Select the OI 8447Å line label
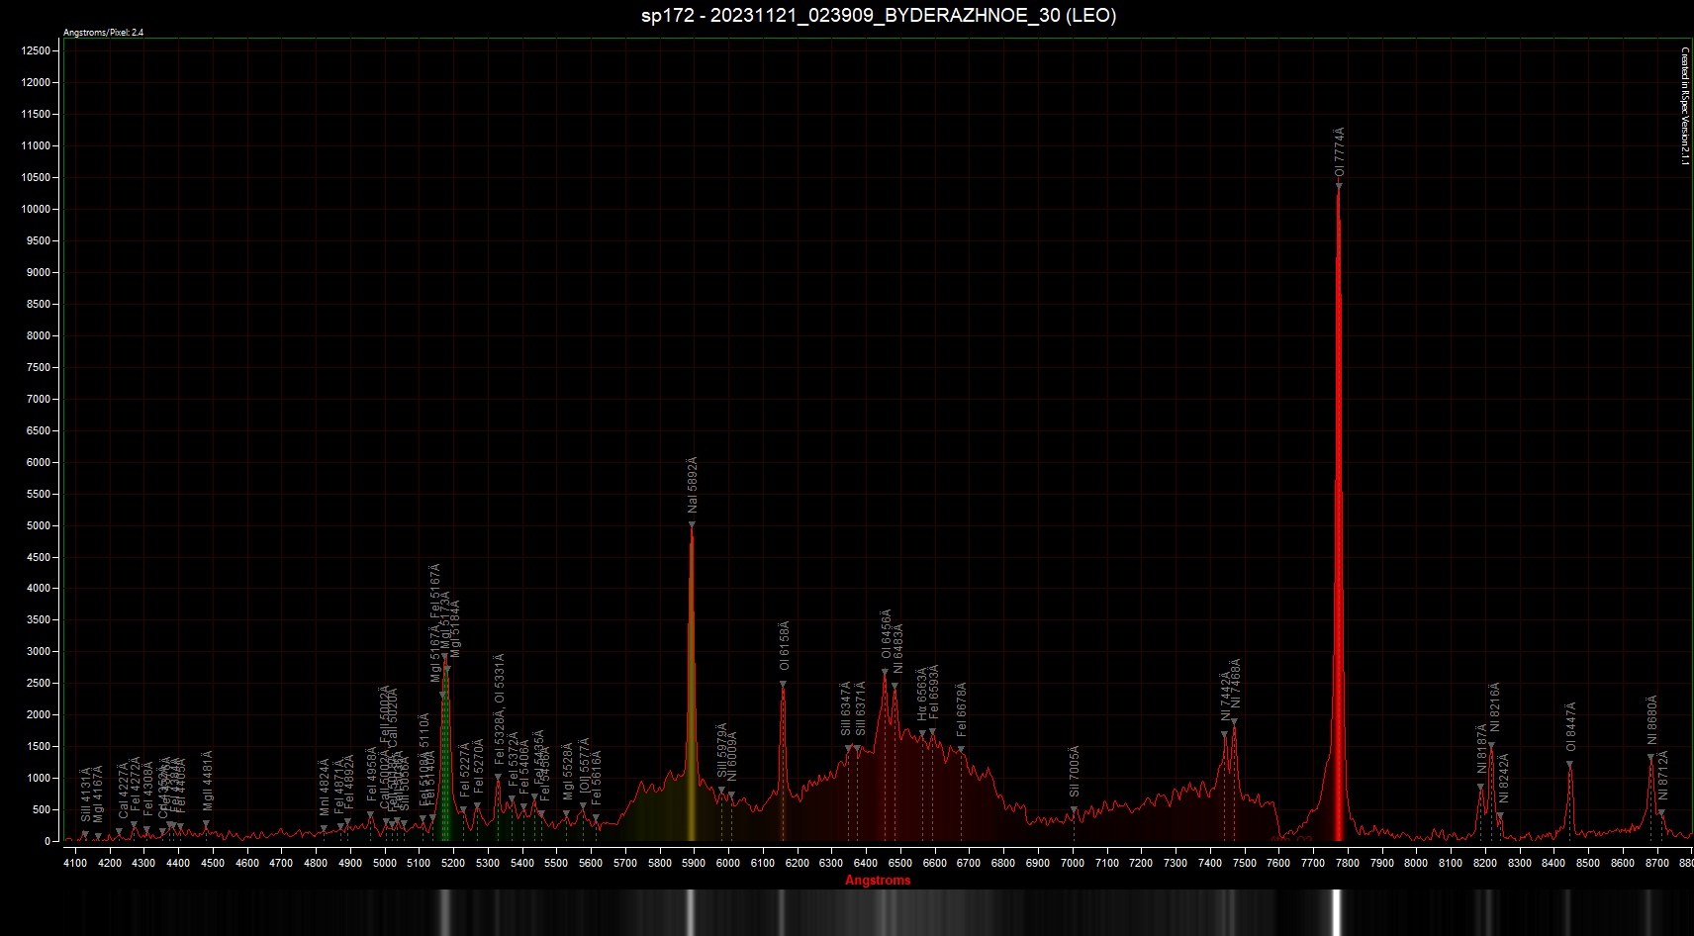This screenshot has height=936, width=1694. coord(1570,727)
